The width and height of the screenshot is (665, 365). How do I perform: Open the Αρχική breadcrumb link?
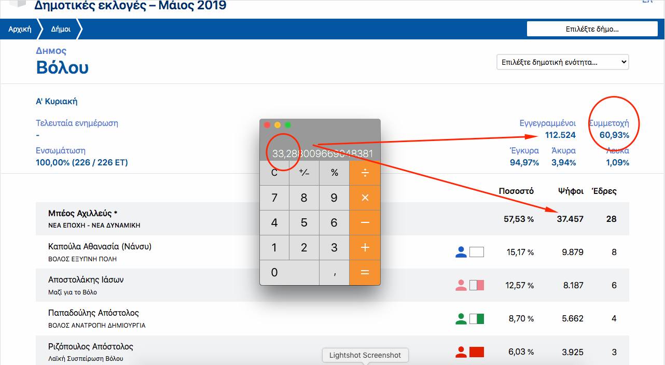[20, 29]
